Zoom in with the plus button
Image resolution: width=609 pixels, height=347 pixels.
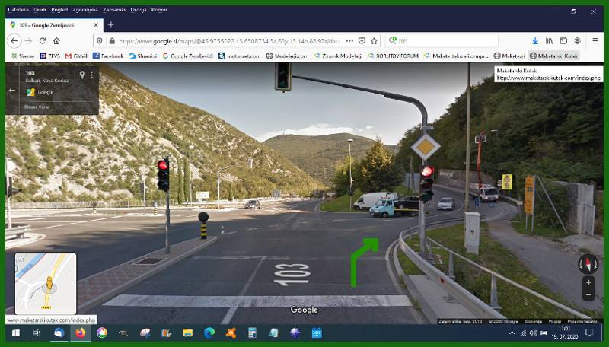coord(588,282)
